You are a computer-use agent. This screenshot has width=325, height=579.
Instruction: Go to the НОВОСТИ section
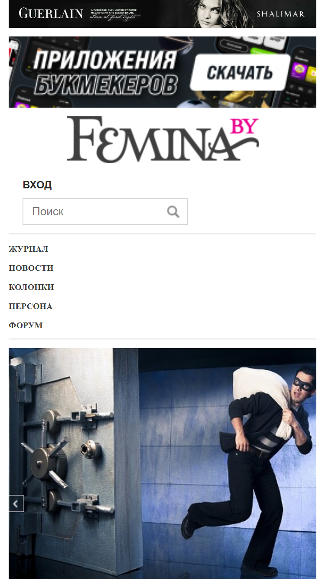point(31,268)
